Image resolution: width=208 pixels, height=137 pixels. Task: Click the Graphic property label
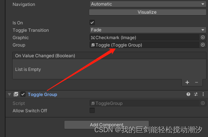tap(21, 38)
